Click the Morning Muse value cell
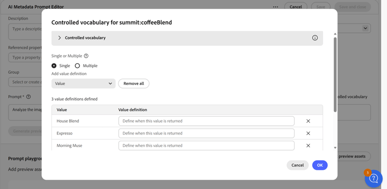Viewport: 387px width, 189px height. tap(69, 146)
